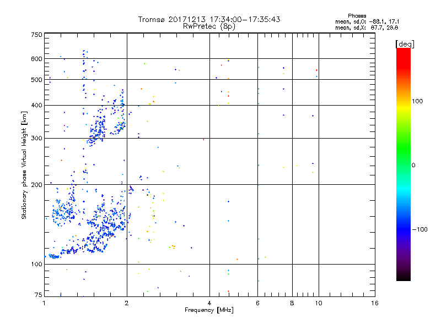
Task: Click the subtitle "RwPretec (8p)"
Action: [x=209, y=26]
